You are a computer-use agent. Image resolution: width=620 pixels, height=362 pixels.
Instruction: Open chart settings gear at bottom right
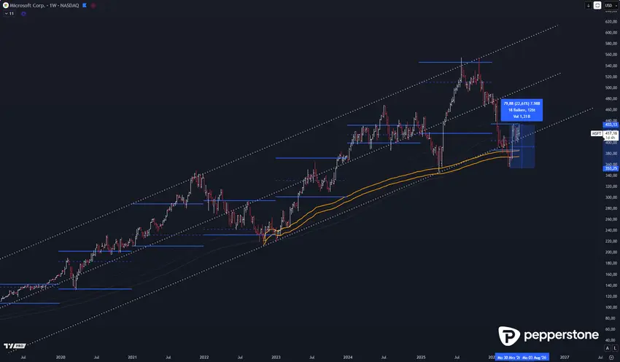tap(612, 357)
